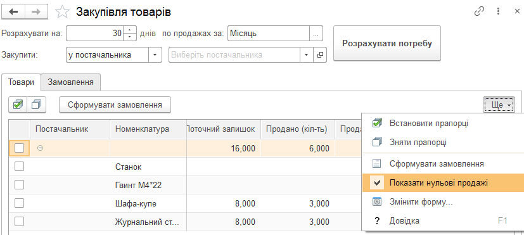
Task: Open supplier card with the open-form icon
Action: [320, 55]
